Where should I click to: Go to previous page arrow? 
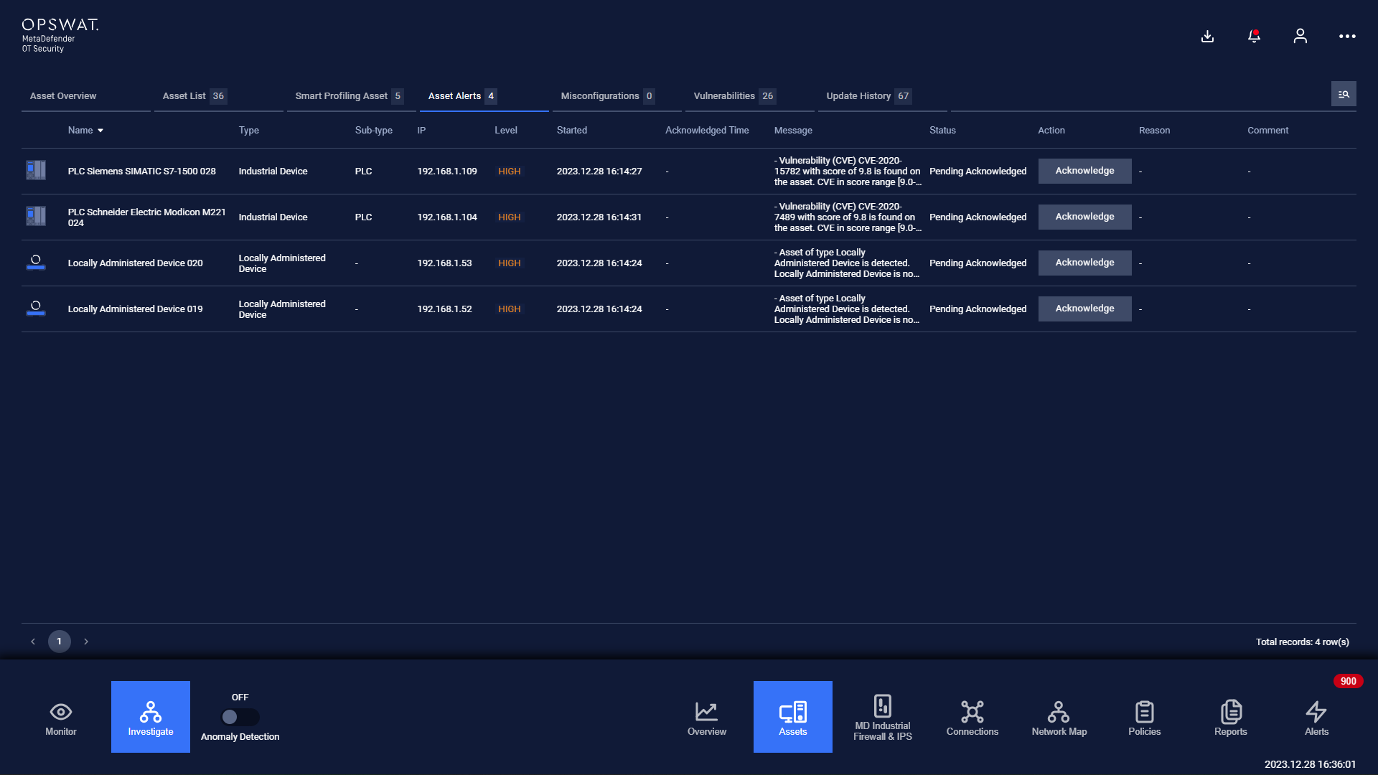click(33, 642)
